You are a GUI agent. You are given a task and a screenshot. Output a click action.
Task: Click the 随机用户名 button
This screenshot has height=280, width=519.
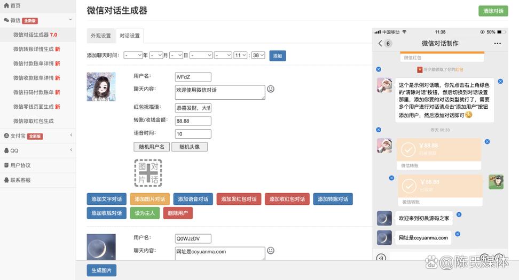[152, 147]
